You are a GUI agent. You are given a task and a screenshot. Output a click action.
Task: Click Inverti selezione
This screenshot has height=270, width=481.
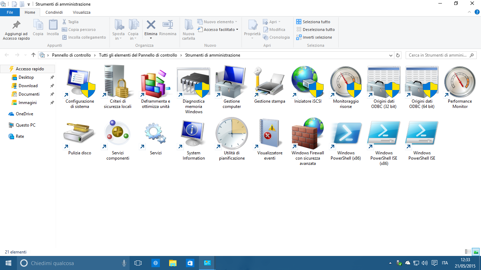pyautogui.click(x=314, y=37)
